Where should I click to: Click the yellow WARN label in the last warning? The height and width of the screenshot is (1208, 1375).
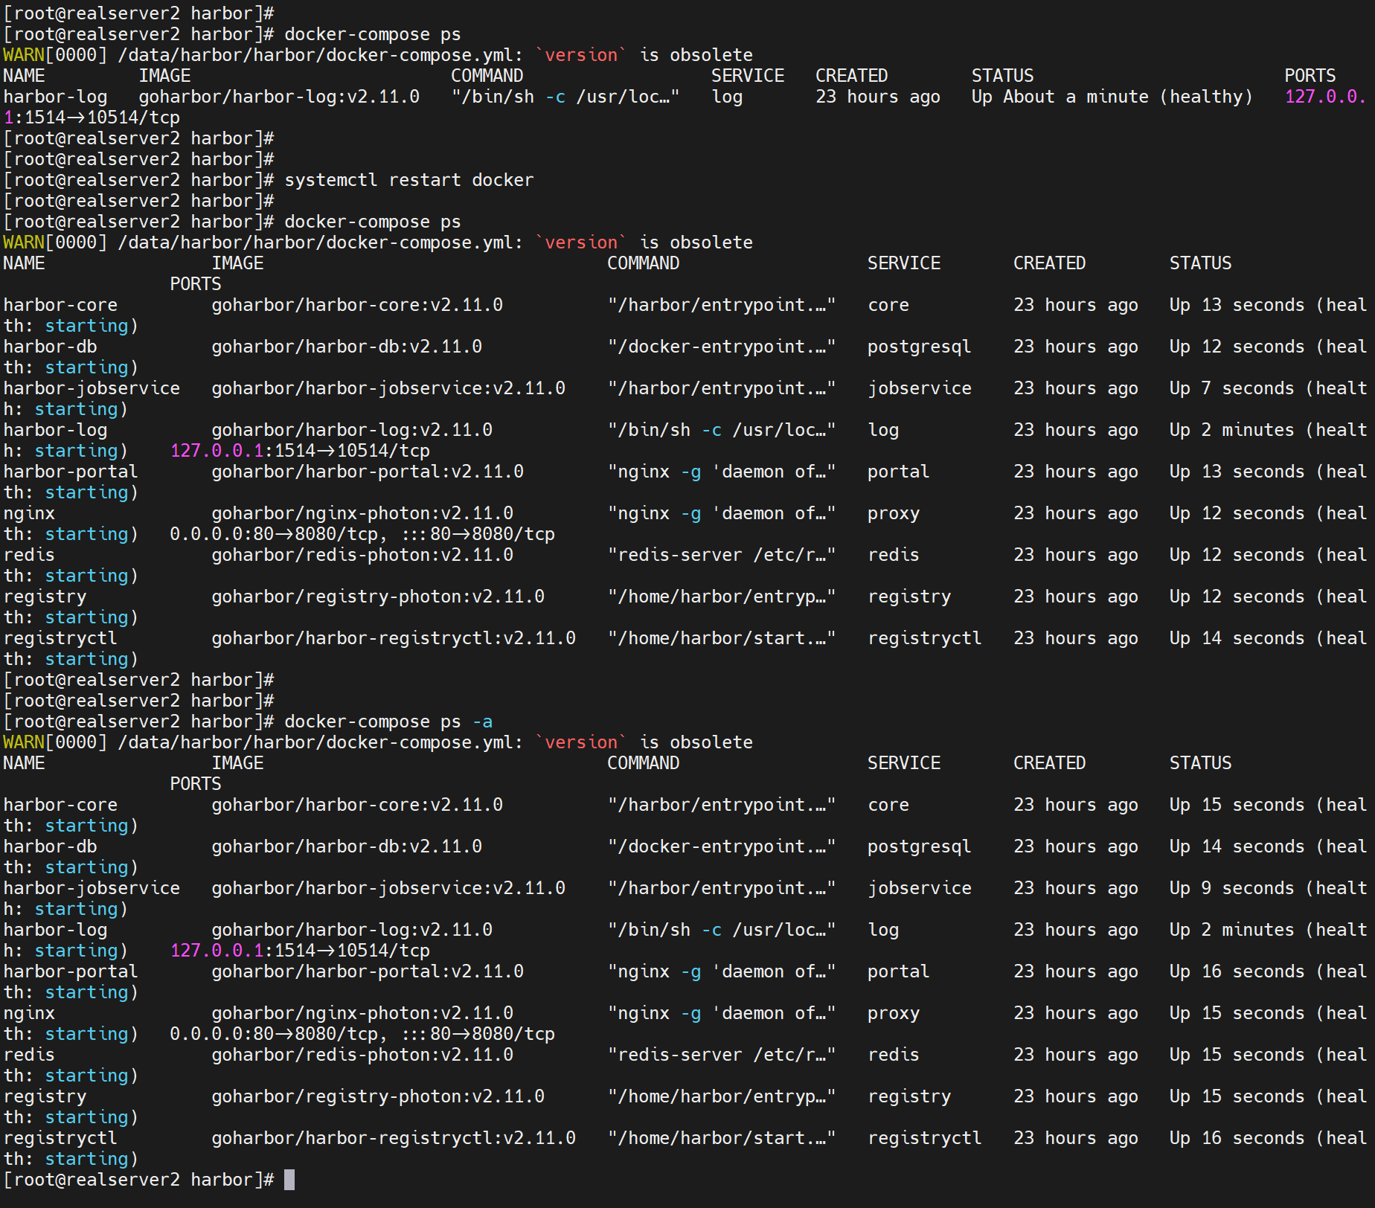24,742
